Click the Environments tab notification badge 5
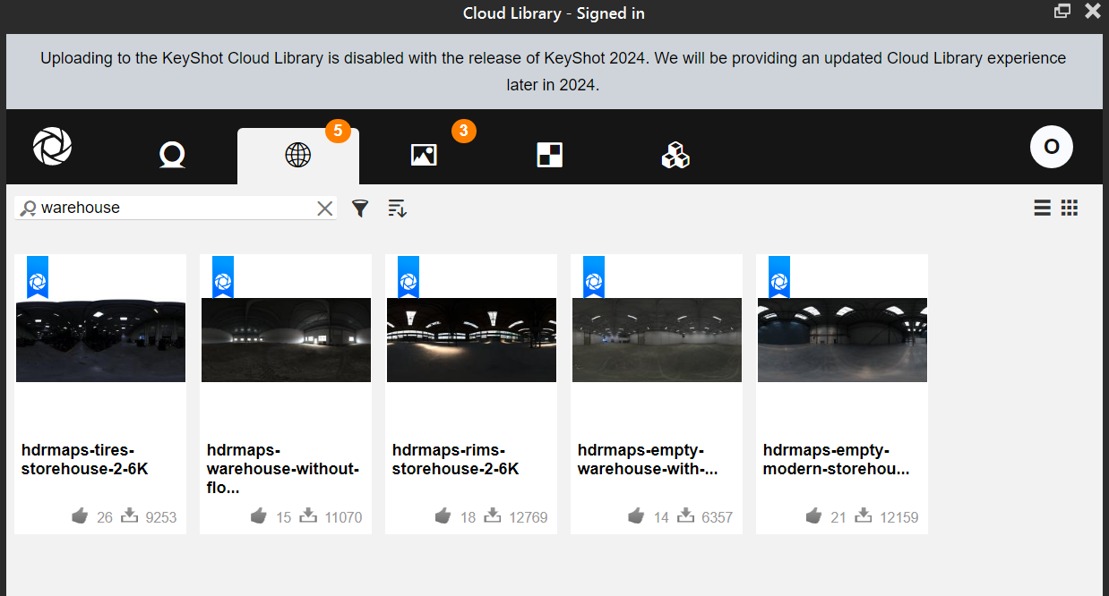This screenshot has width=1109, height=596. [x=338, y=131]
